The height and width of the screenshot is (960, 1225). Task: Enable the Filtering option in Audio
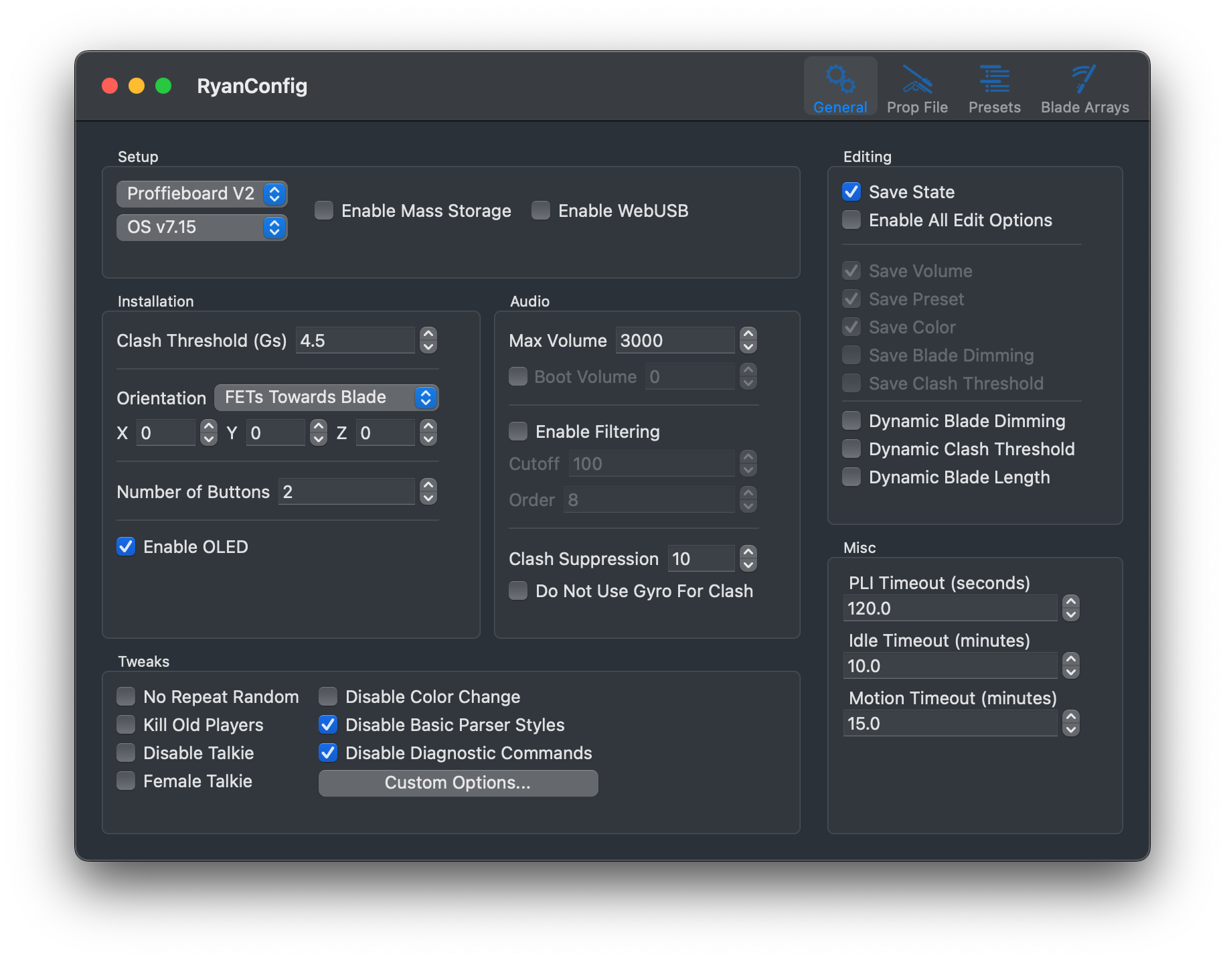[517, 431]
